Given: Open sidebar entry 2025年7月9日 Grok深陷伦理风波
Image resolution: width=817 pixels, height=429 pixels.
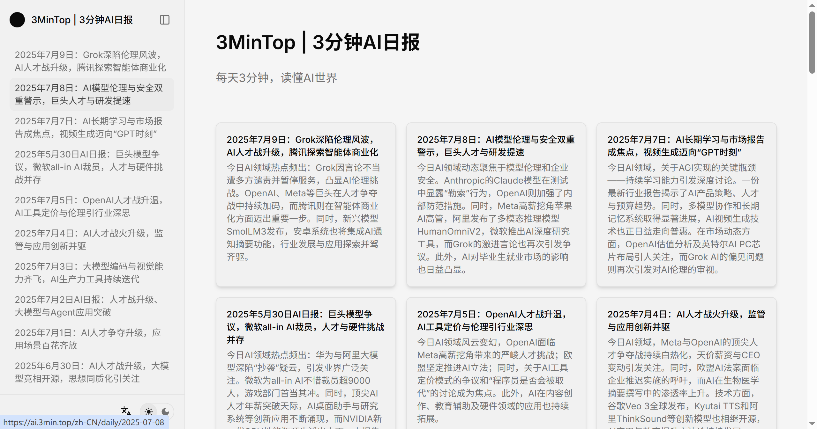Looking at the screenshot, I should [92, 61].
